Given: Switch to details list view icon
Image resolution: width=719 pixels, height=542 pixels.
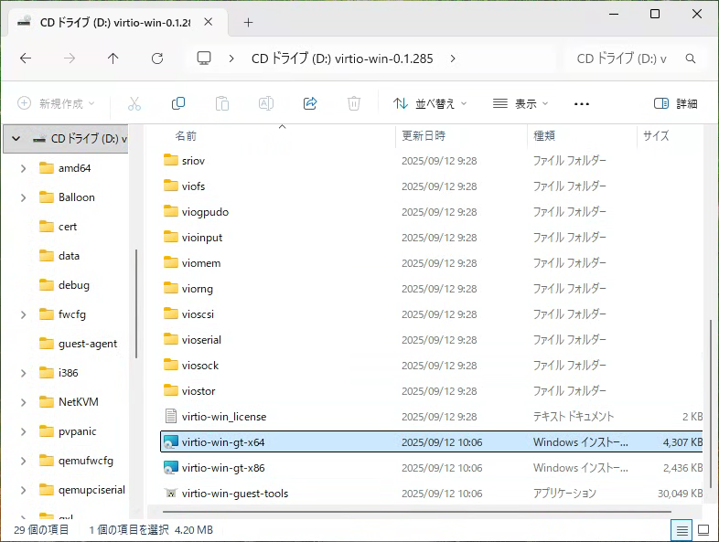Looking at the screenshot, I should pyautogui.click(x=681, y=530).
